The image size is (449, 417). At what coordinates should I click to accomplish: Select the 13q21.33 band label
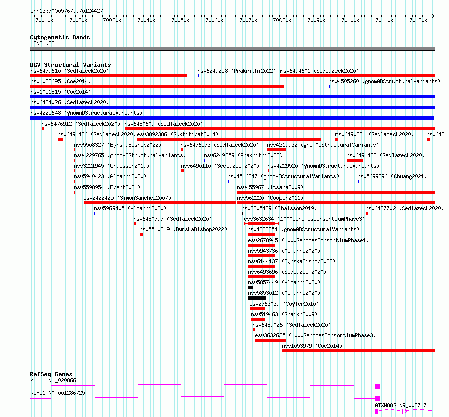click(x=42, y=43)
